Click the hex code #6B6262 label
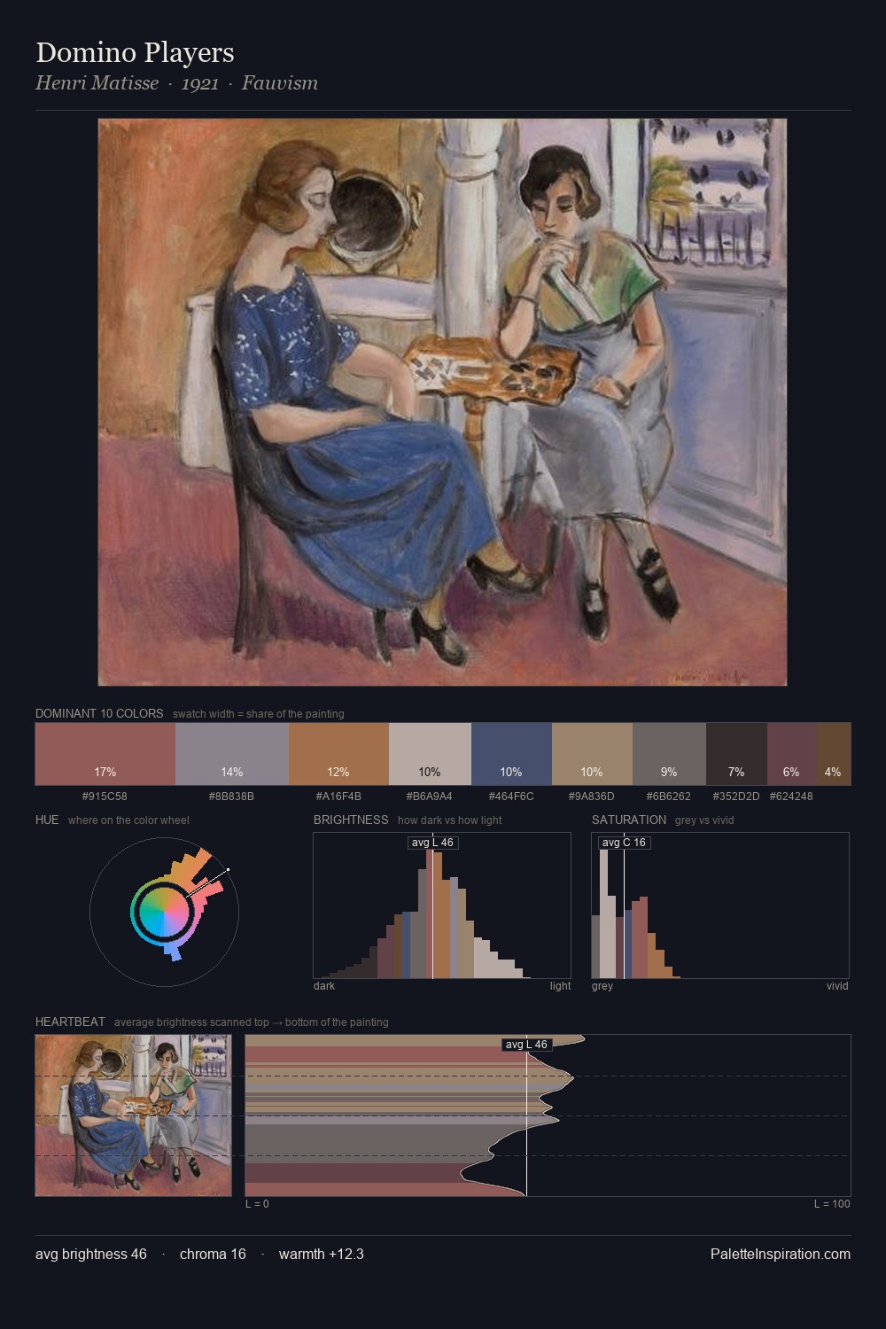Viewport: 886px width, 1329px height. click(x=669, y=796)
